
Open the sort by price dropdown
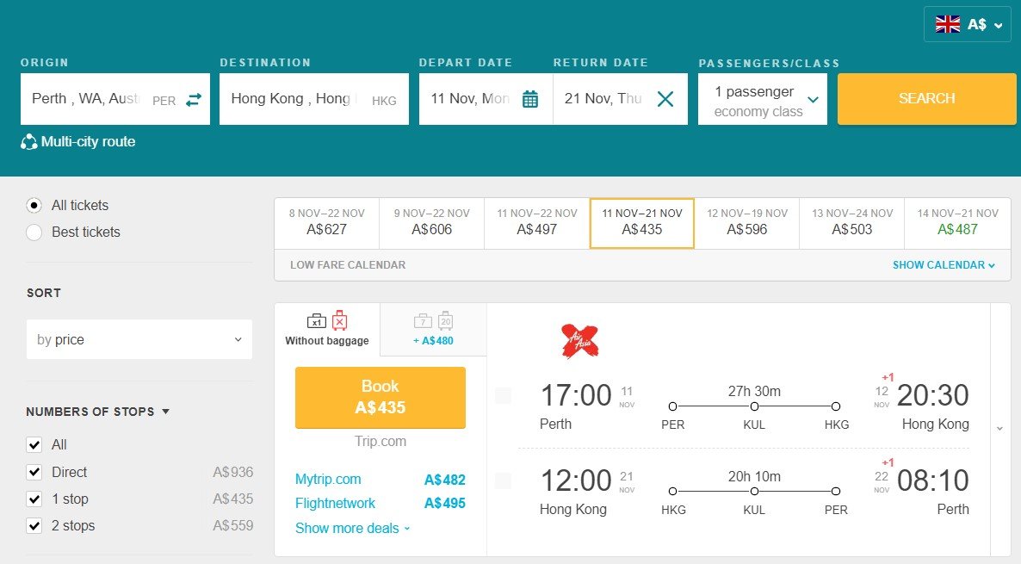(x=139, y=339)
